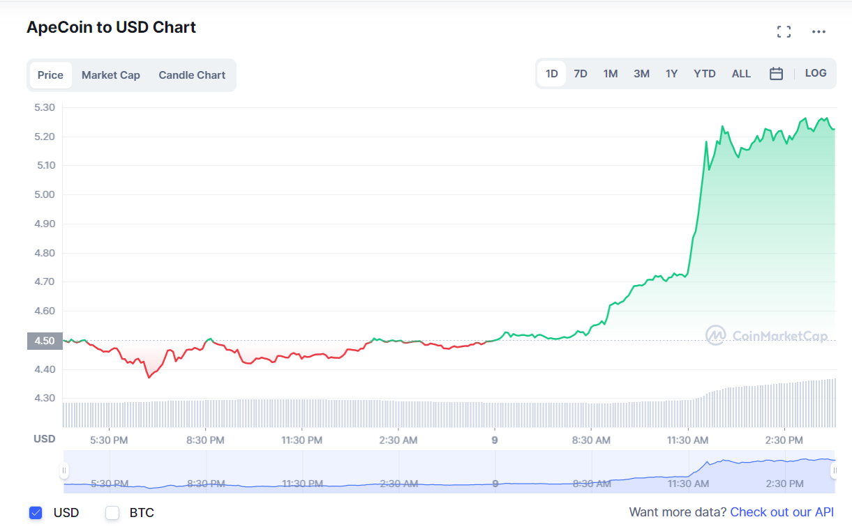
Task: Switch to the Price tab
Action: [x=50, y=75]
